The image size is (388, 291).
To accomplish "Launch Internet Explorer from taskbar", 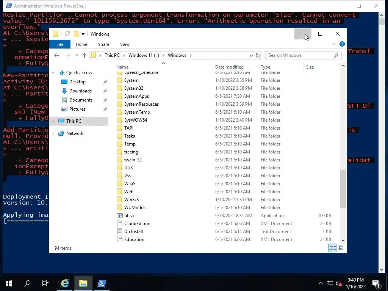I will pyautogui.click(x=65, y=283).
